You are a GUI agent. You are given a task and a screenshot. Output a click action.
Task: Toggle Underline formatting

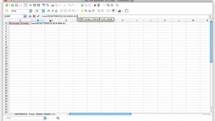56,11
